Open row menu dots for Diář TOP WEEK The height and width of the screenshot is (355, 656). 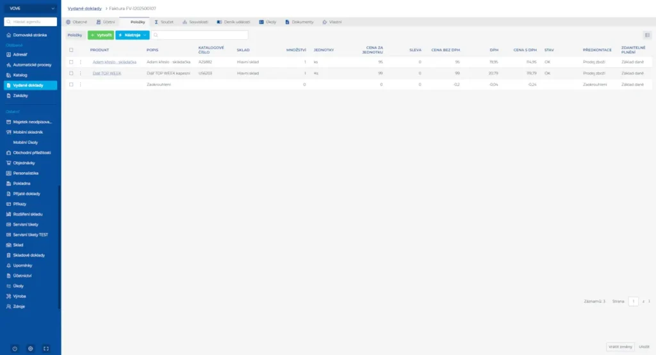pyautogui.click(x=80, y=74)
